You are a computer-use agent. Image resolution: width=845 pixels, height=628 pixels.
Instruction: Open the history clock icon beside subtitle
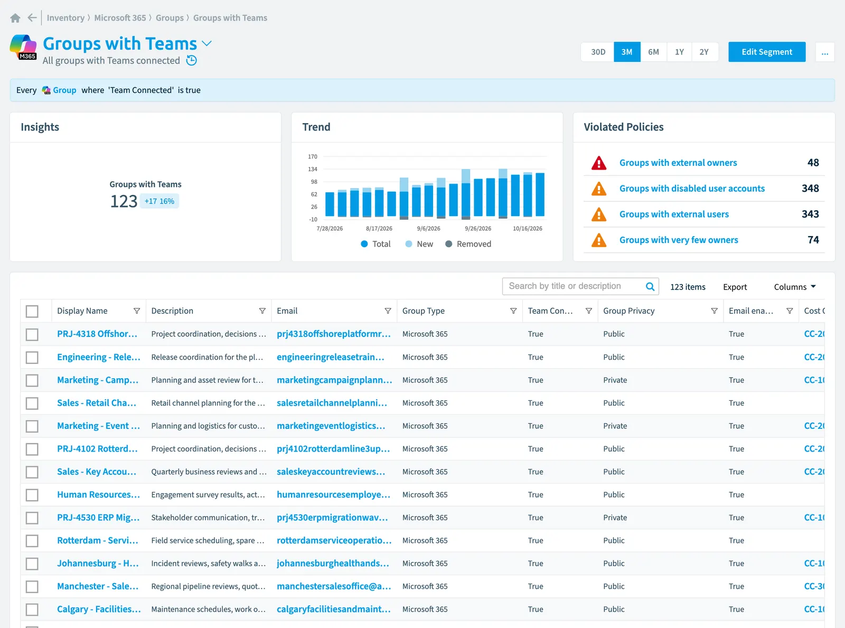pos(192,61)
